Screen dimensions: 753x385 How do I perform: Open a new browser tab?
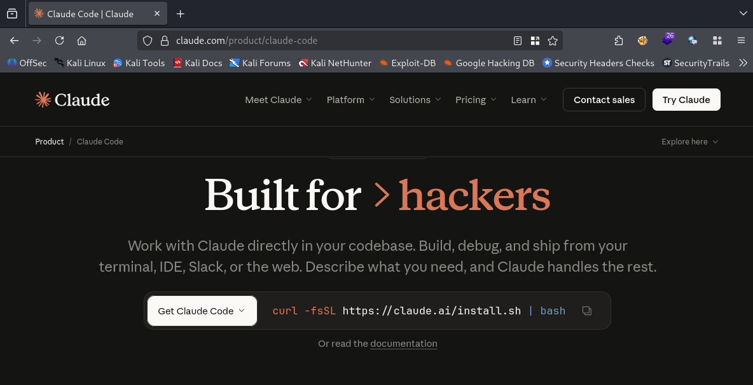point(180,13)
